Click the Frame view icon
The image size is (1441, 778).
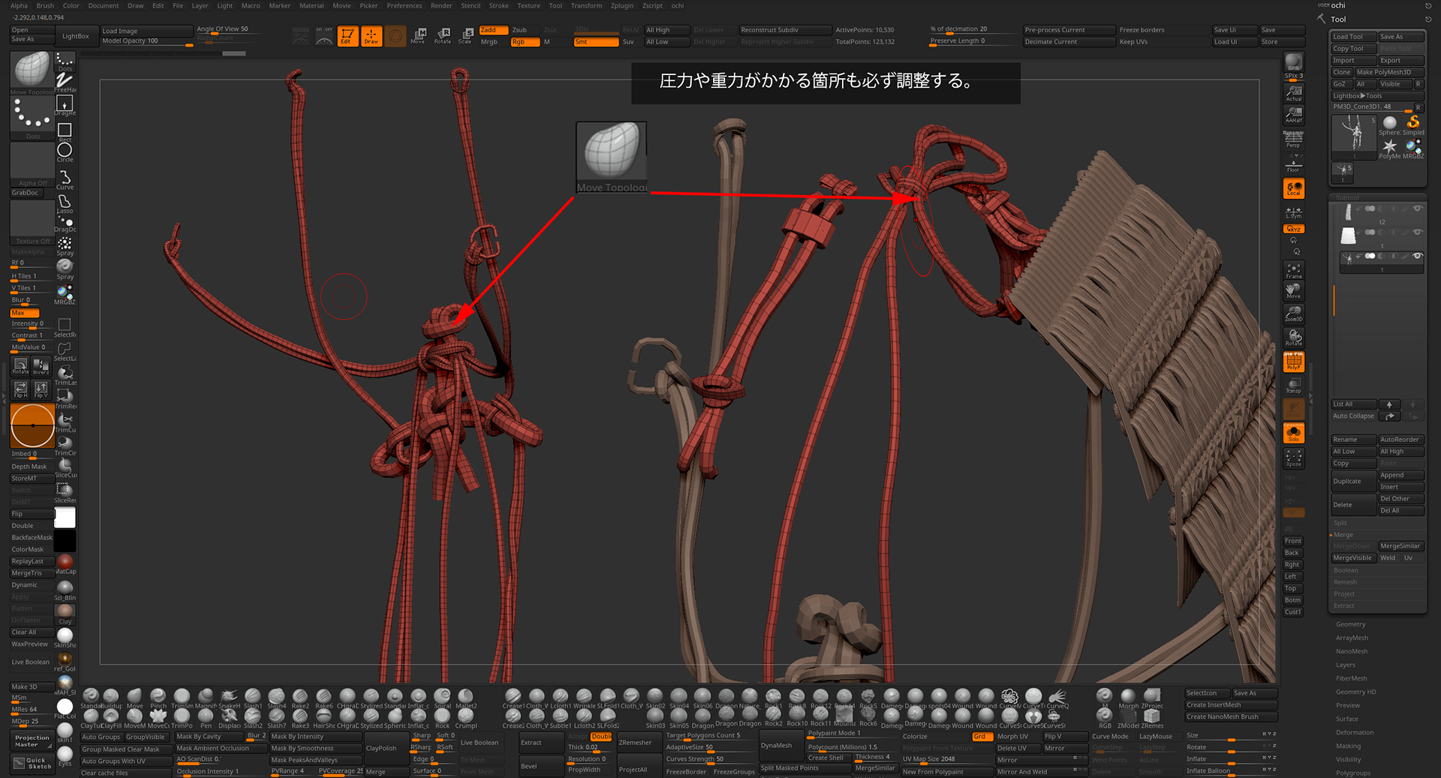[x=1294, y=270]
